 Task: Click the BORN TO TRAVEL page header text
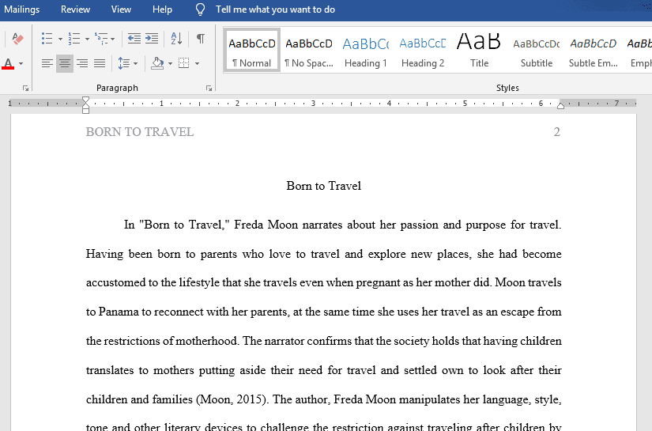(140, 132)
